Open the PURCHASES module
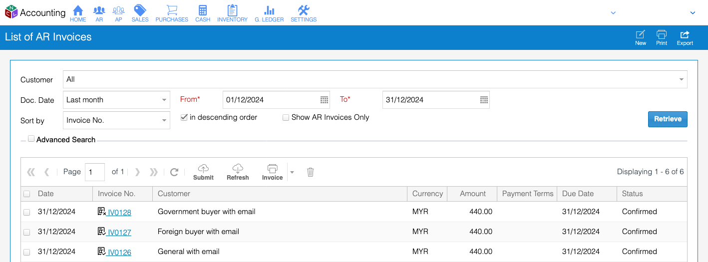708x262 pixels. point(172,13)
